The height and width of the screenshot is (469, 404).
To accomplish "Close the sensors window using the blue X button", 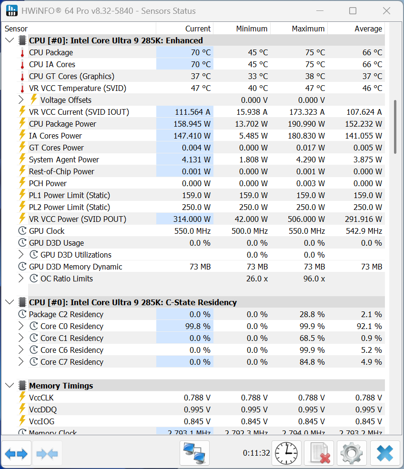I will (x=385, y=453).
